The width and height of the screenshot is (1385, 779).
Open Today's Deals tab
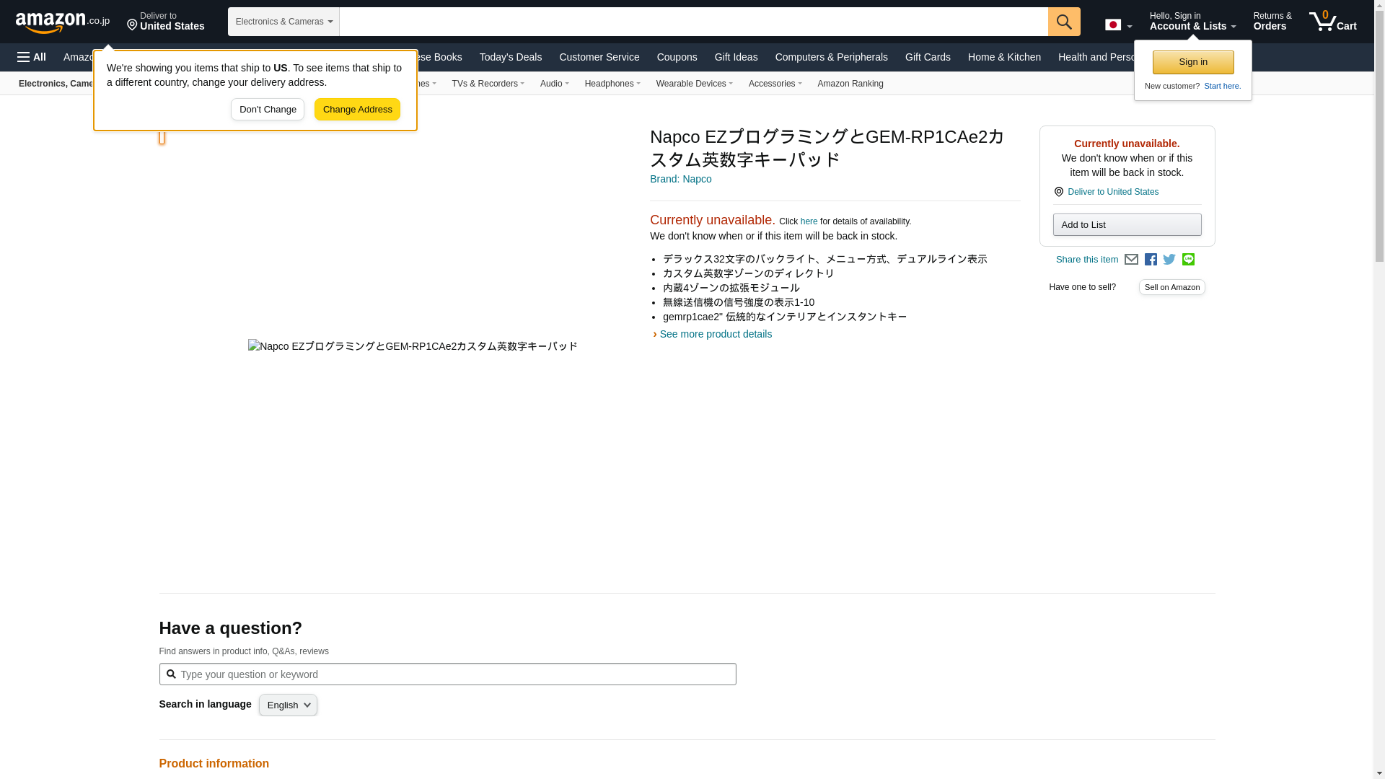[510, 57]
